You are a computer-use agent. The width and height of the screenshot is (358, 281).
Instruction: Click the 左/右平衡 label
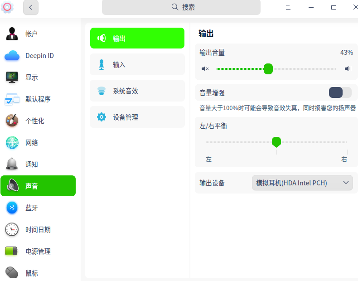213,126
